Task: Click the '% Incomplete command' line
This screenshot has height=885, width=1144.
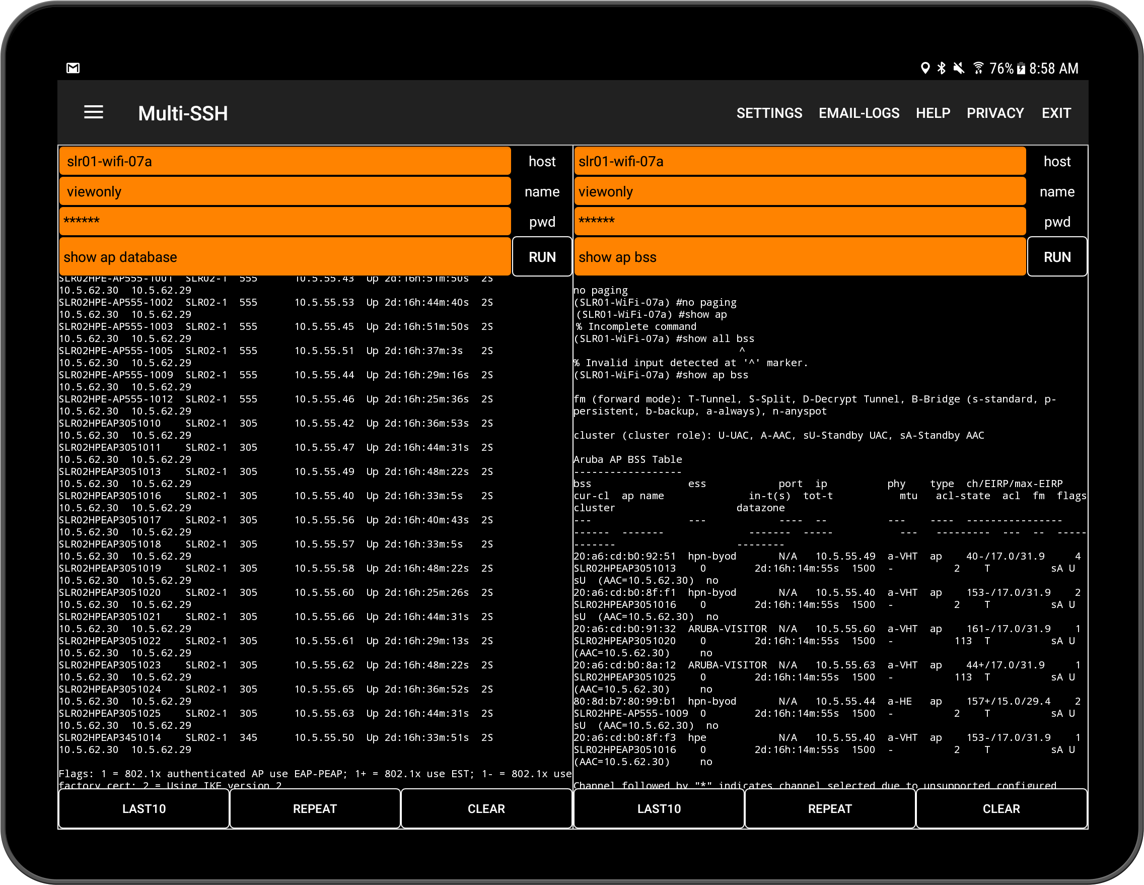Action: (635, 326)
